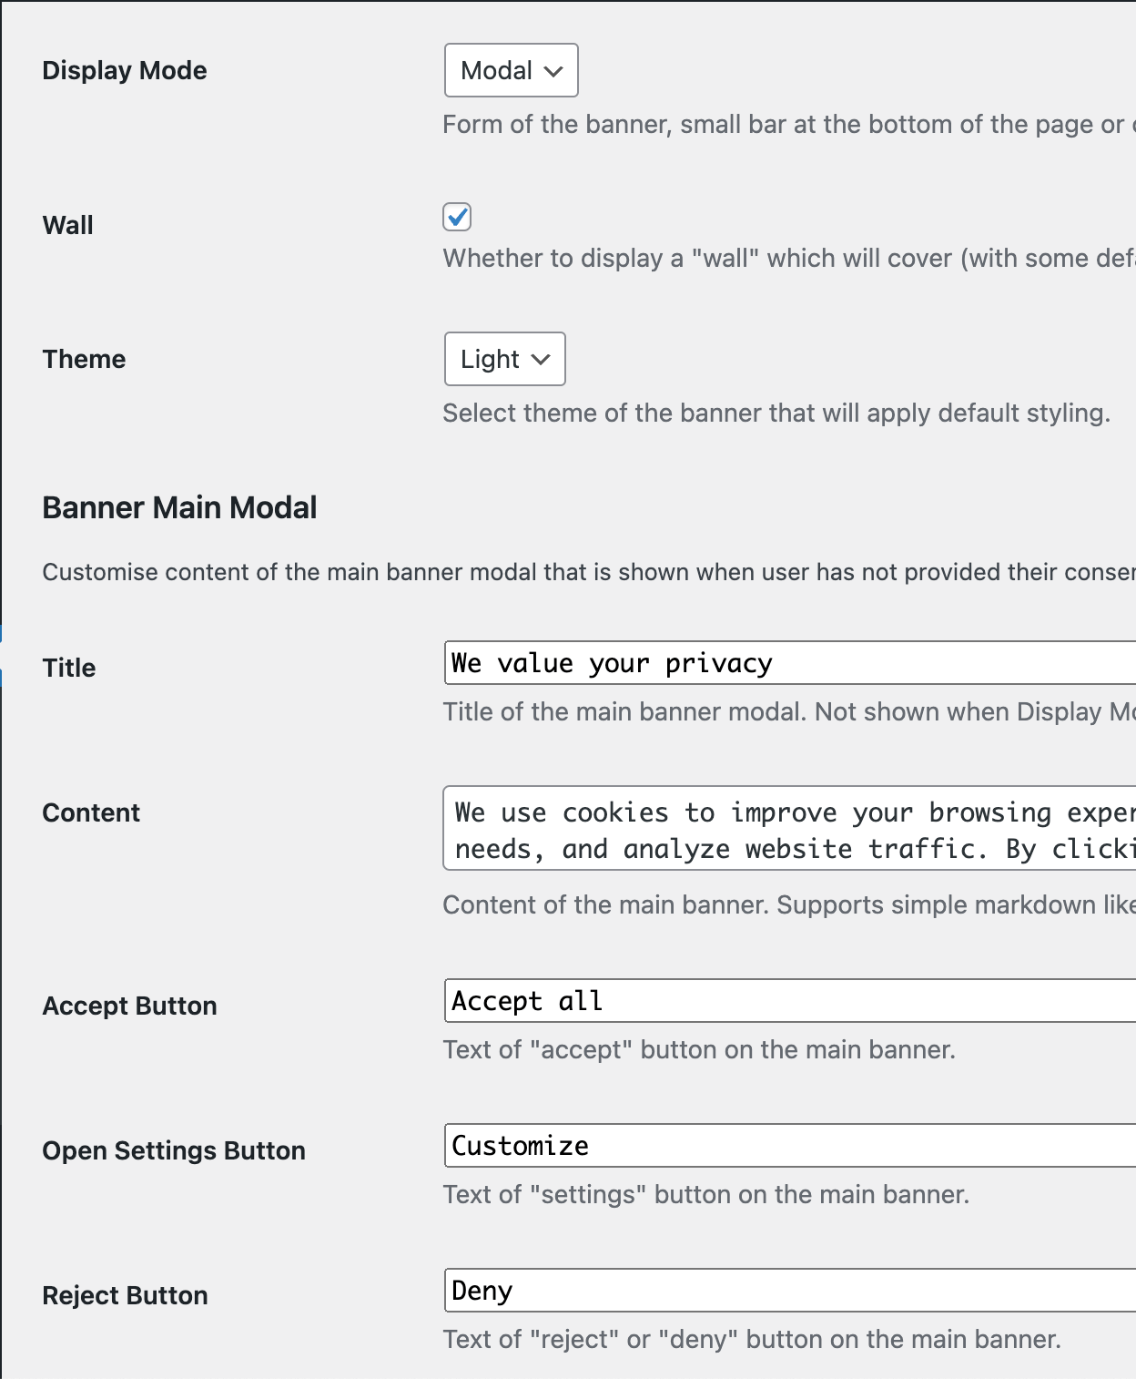Click the Reject Button label
The width and height of the screenshot is (1136, 1379).
pos(125,1294)
